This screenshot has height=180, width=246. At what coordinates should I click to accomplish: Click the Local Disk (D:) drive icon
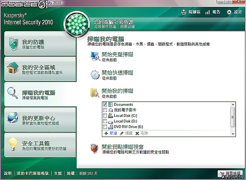111,122
